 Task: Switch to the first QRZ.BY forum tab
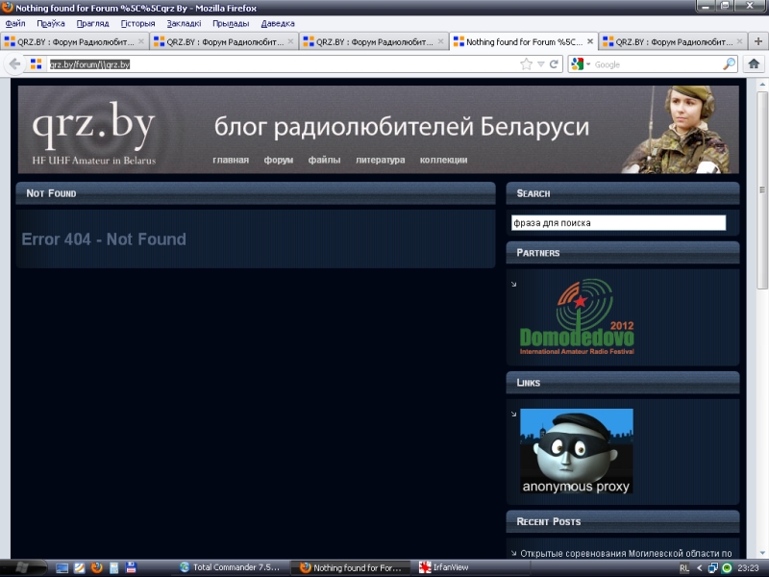pos(69,42)
